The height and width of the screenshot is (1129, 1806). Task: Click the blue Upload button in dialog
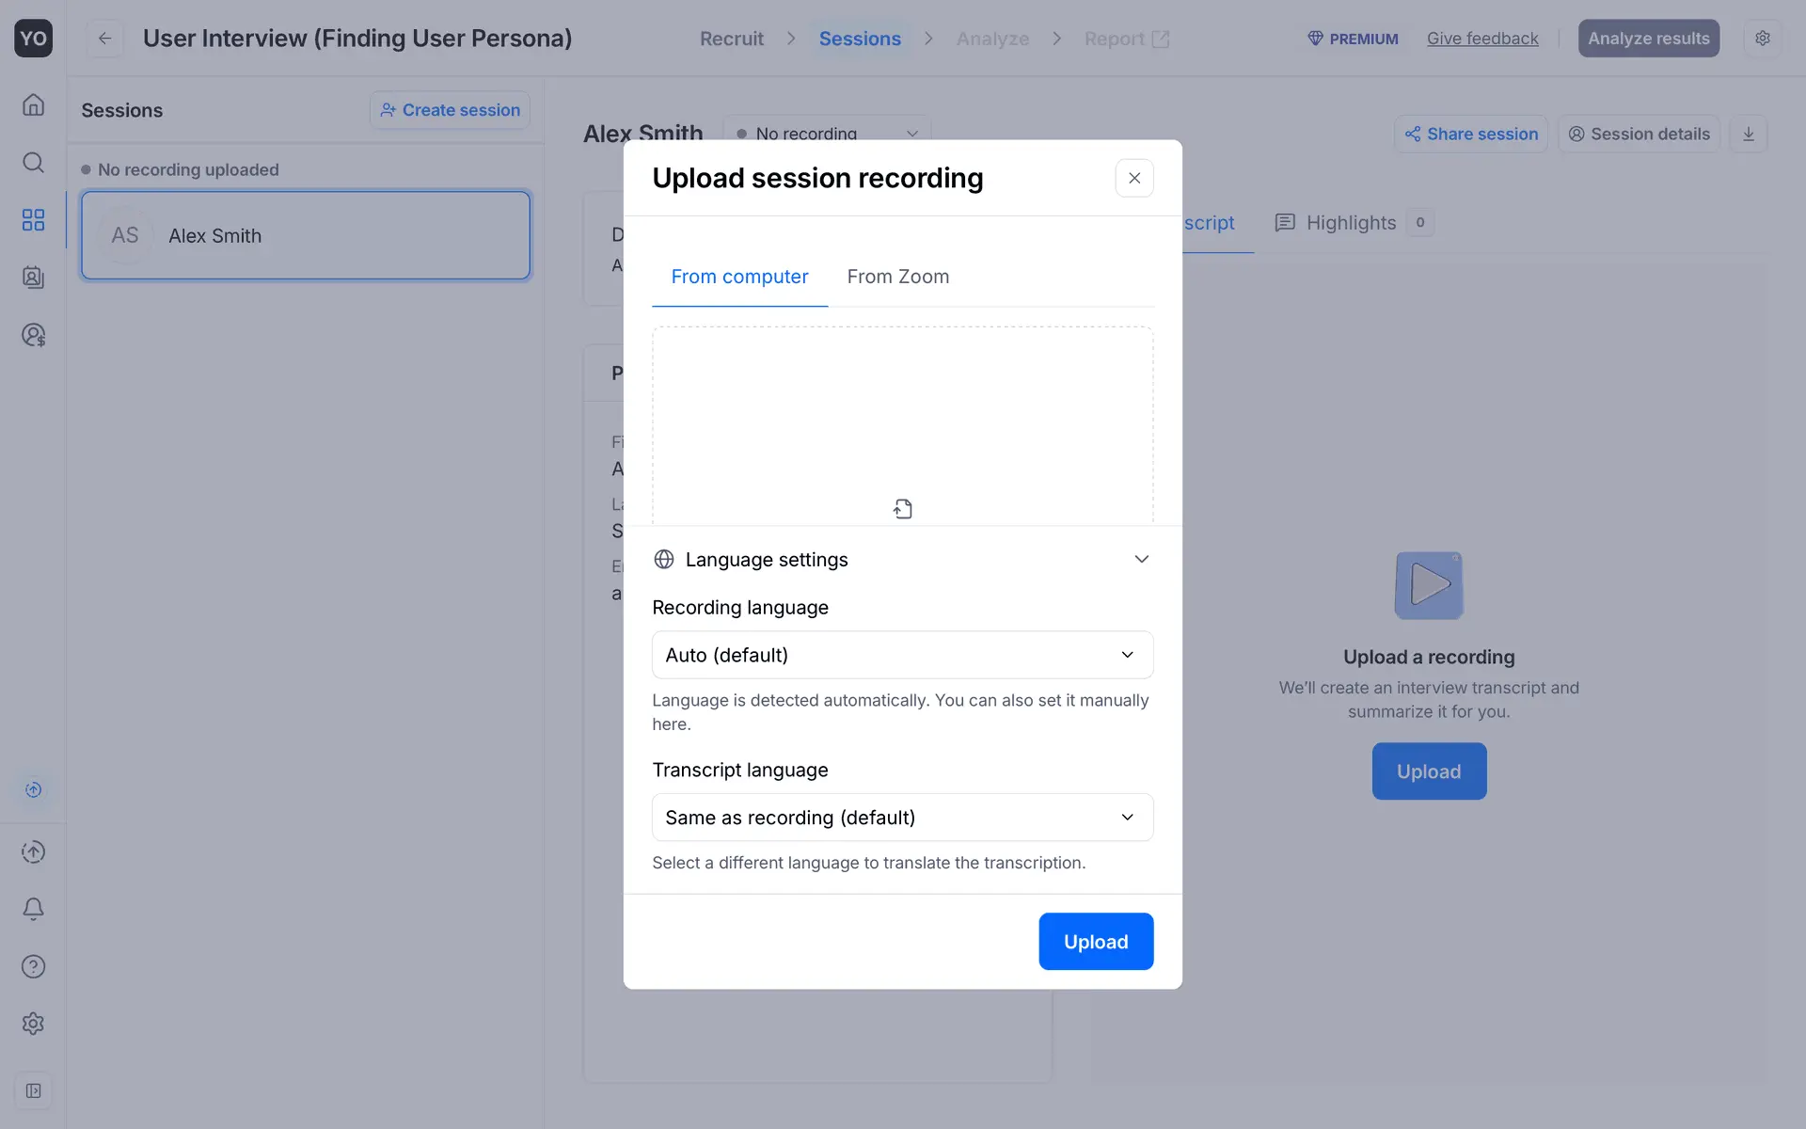[x=1096, y=942]
